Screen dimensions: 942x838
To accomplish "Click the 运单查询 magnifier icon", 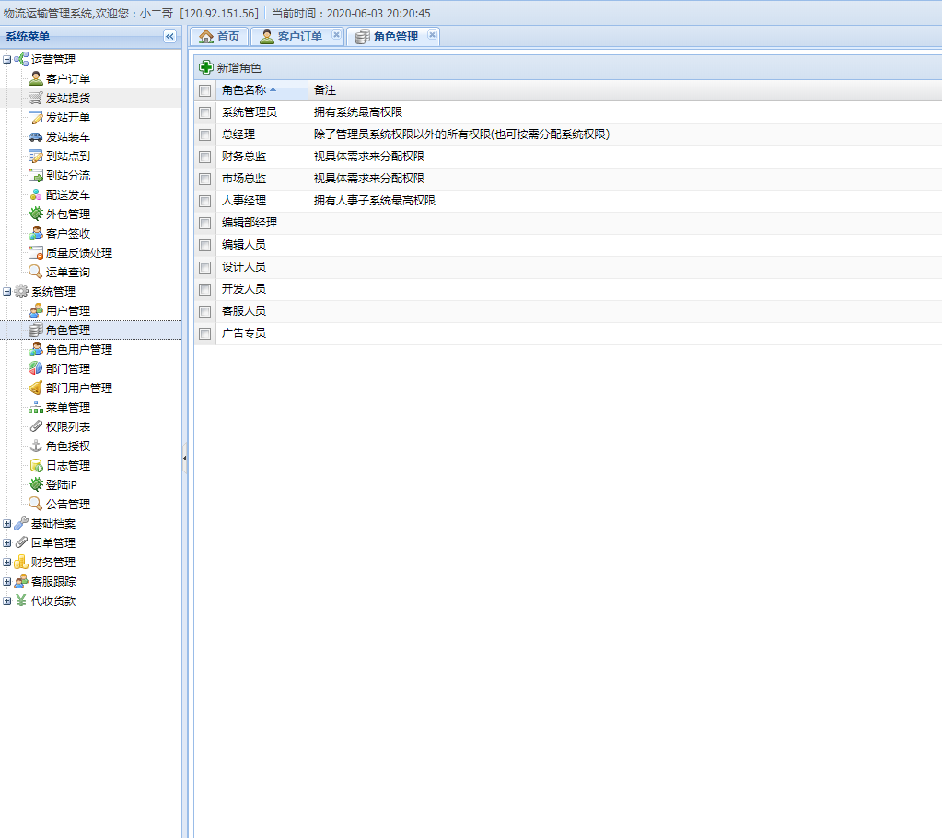I will coord(35,273).
